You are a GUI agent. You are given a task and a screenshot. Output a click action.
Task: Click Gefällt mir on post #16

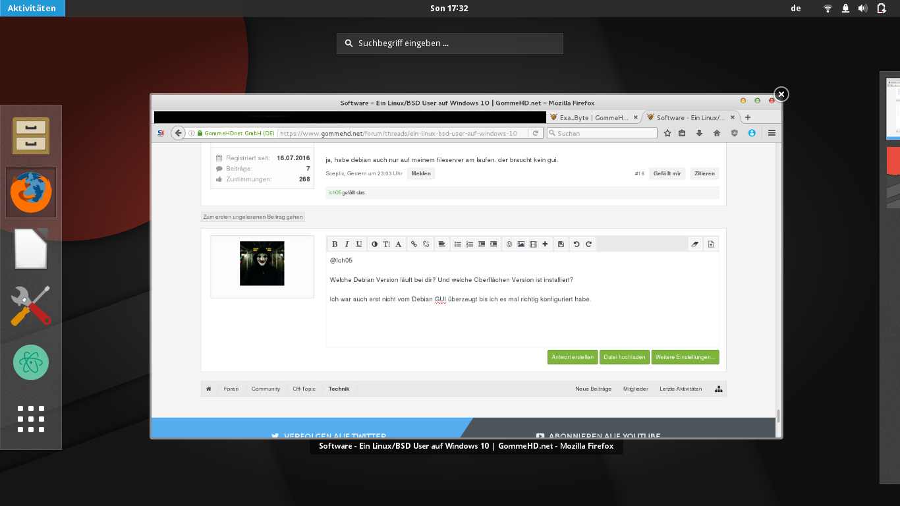pos(667,174)
